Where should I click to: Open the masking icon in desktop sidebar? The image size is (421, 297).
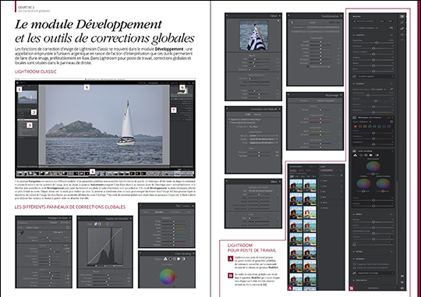tap(402, 34)
